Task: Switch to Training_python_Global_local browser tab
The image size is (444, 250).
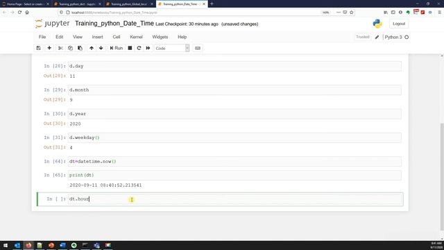Action: coord(129,4)
